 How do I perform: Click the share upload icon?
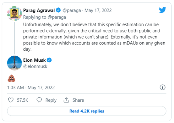[x=66, y=100]
